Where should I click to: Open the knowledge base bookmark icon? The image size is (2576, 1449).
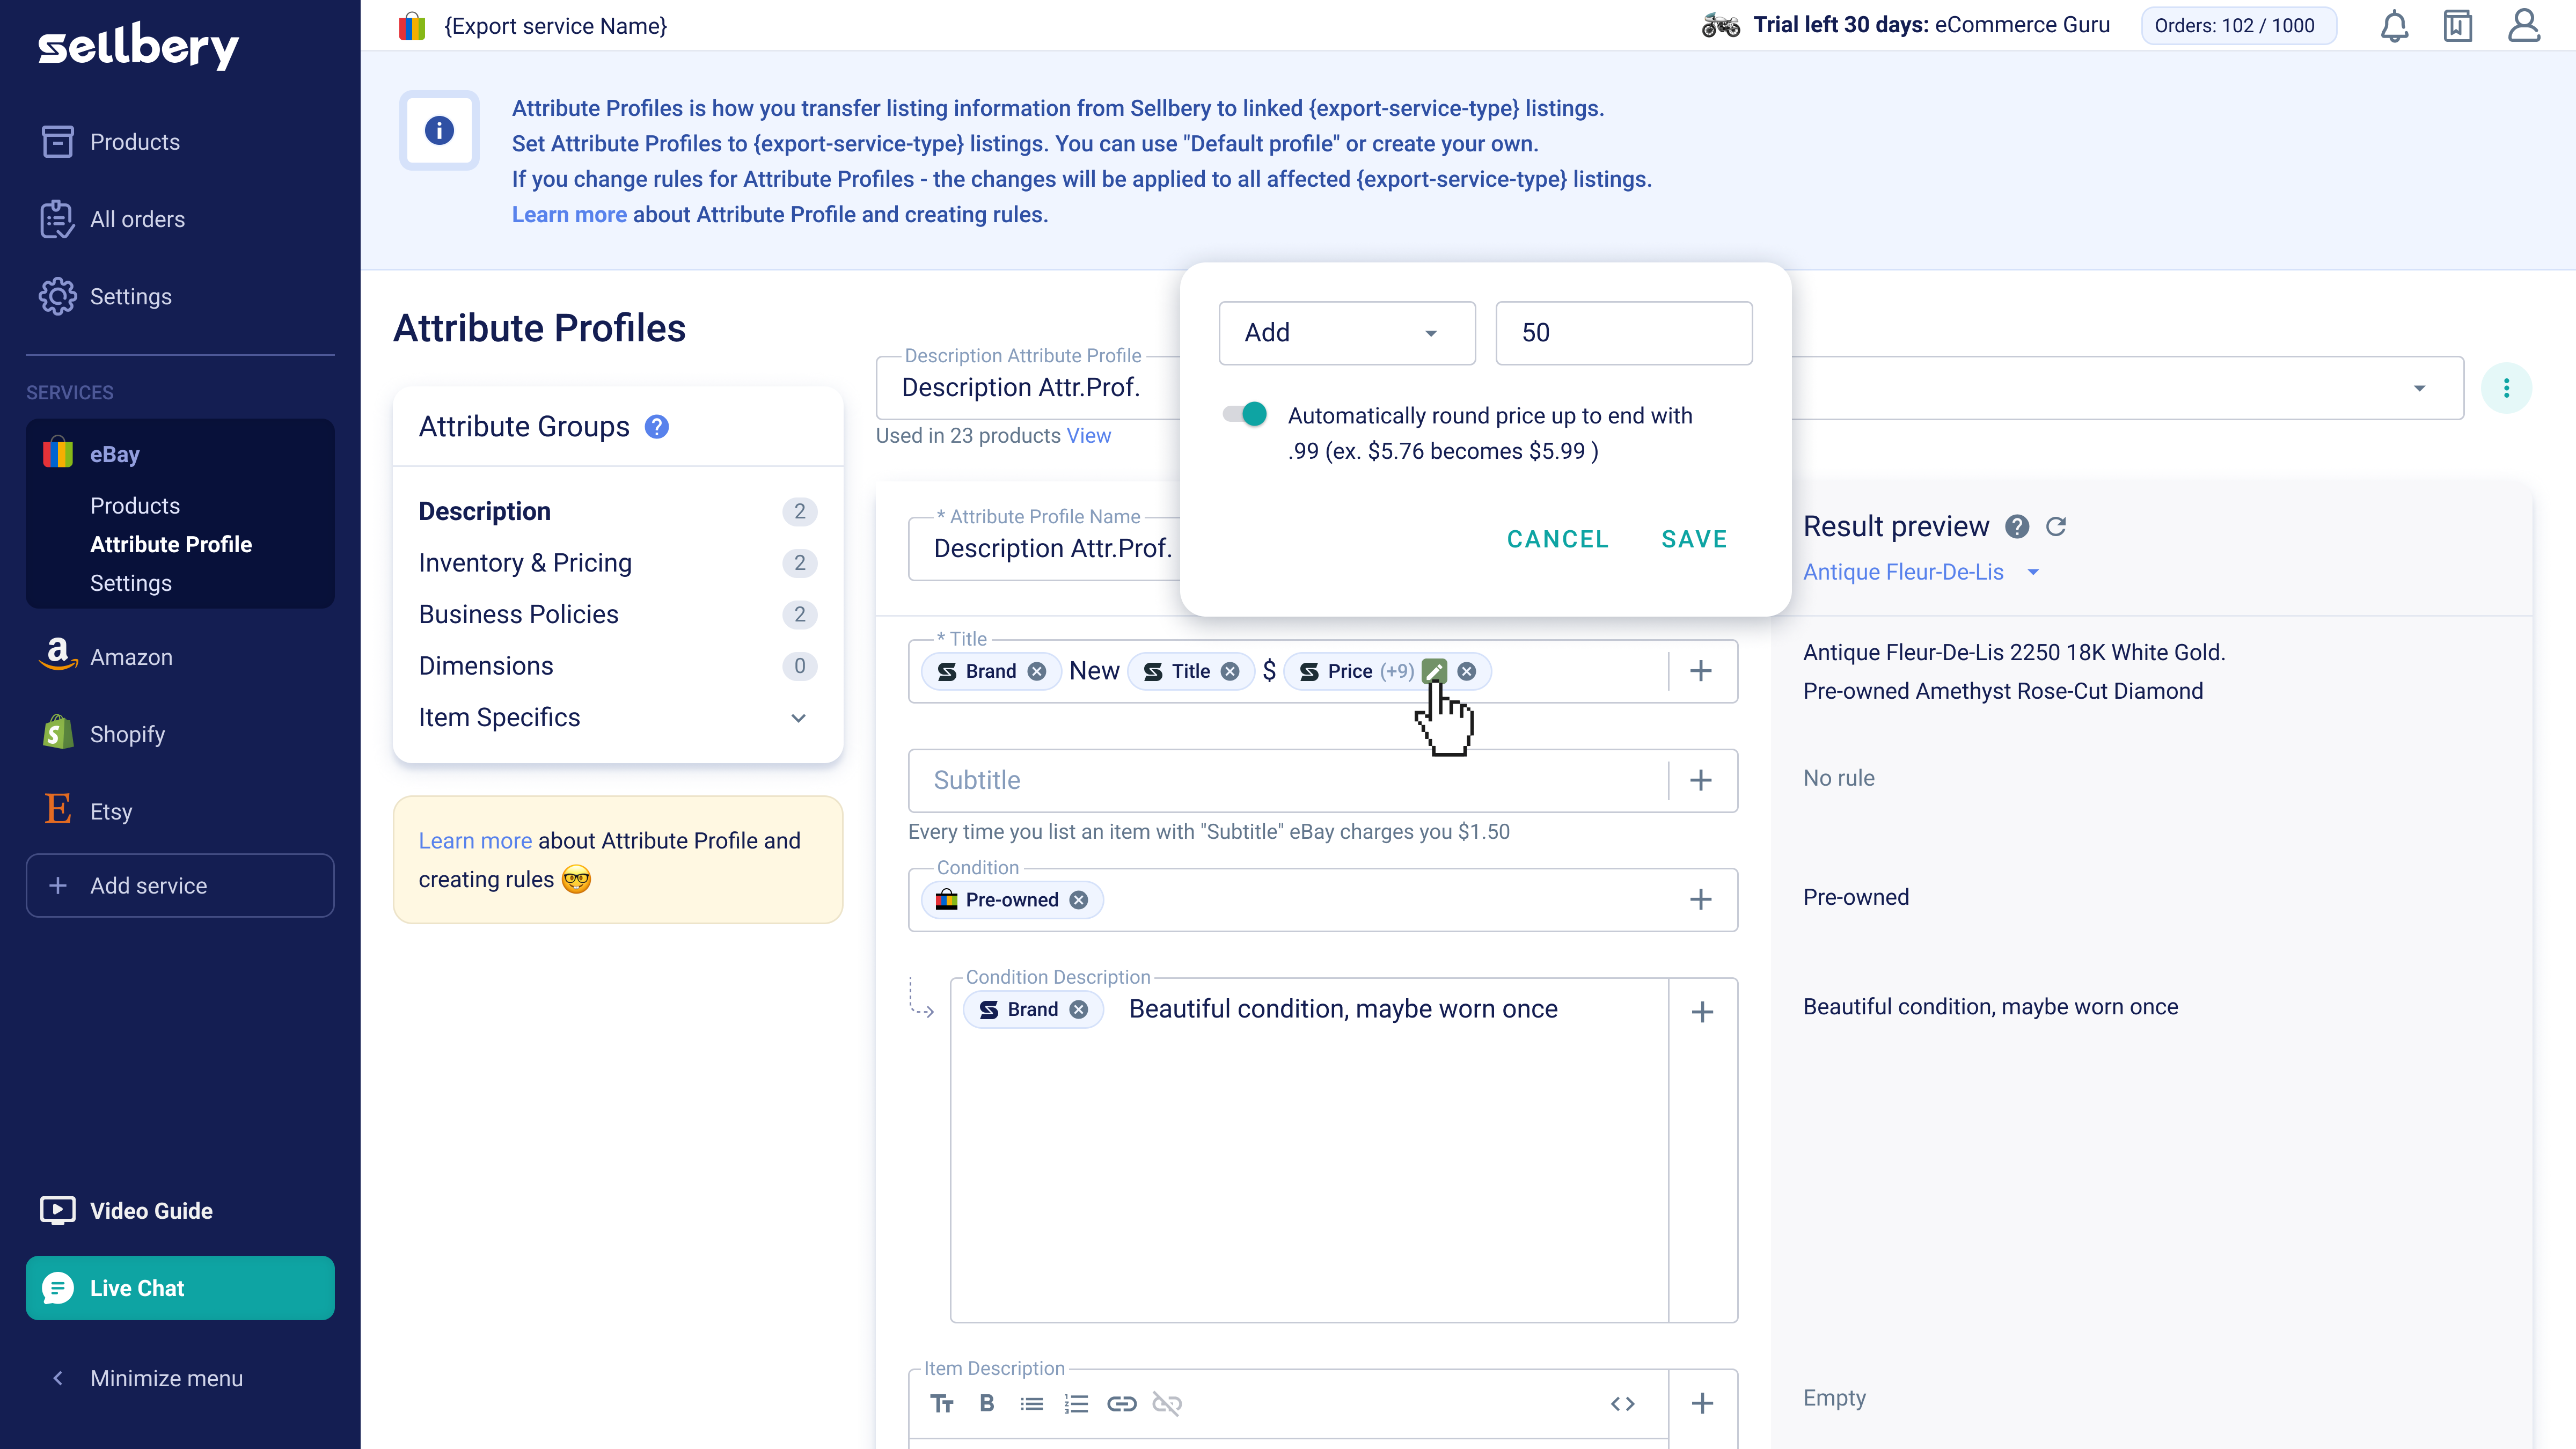click(x=2459, y=25)
